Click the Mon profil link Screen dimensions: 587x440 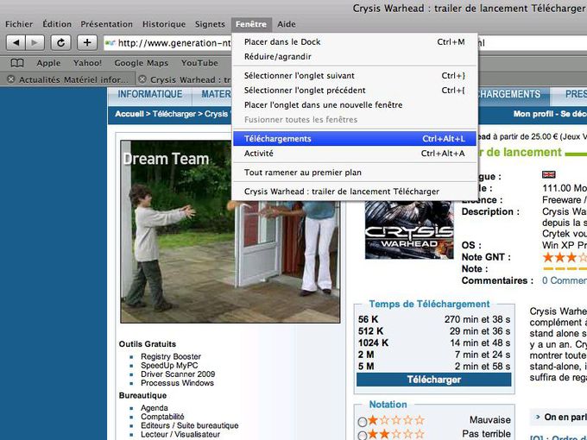(x=533, y=114)
